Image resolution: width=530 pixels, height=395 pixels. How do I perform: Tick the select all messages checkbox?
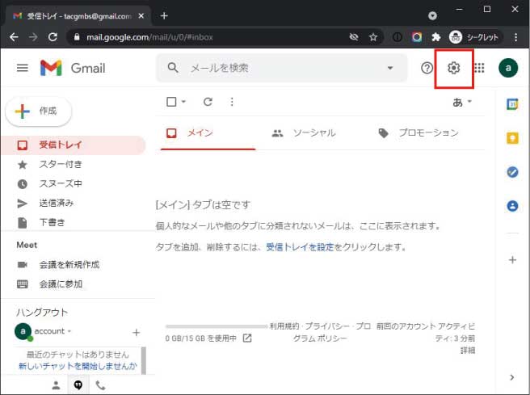[170, 102]
